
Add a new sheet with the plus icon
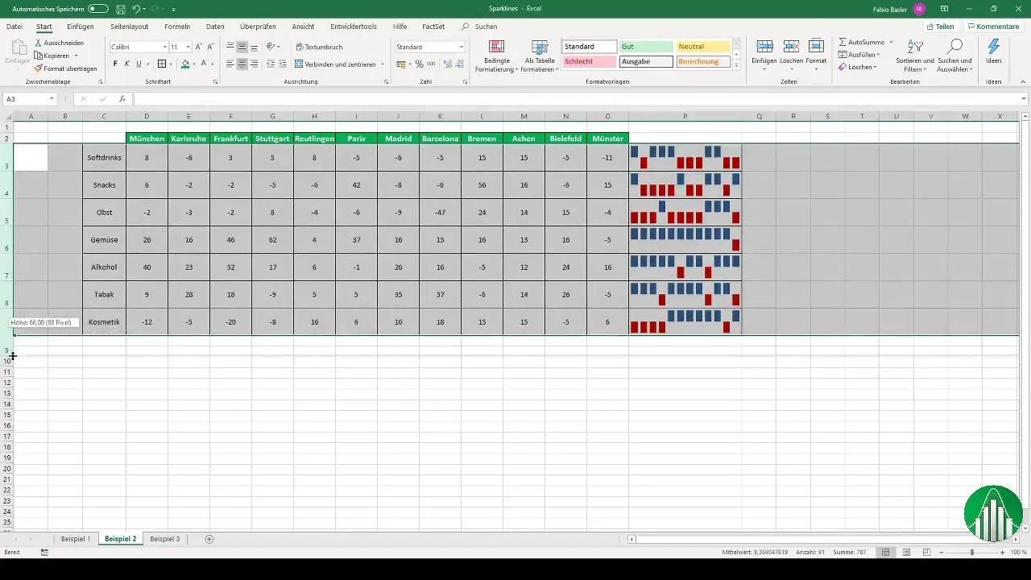(209, 539)
